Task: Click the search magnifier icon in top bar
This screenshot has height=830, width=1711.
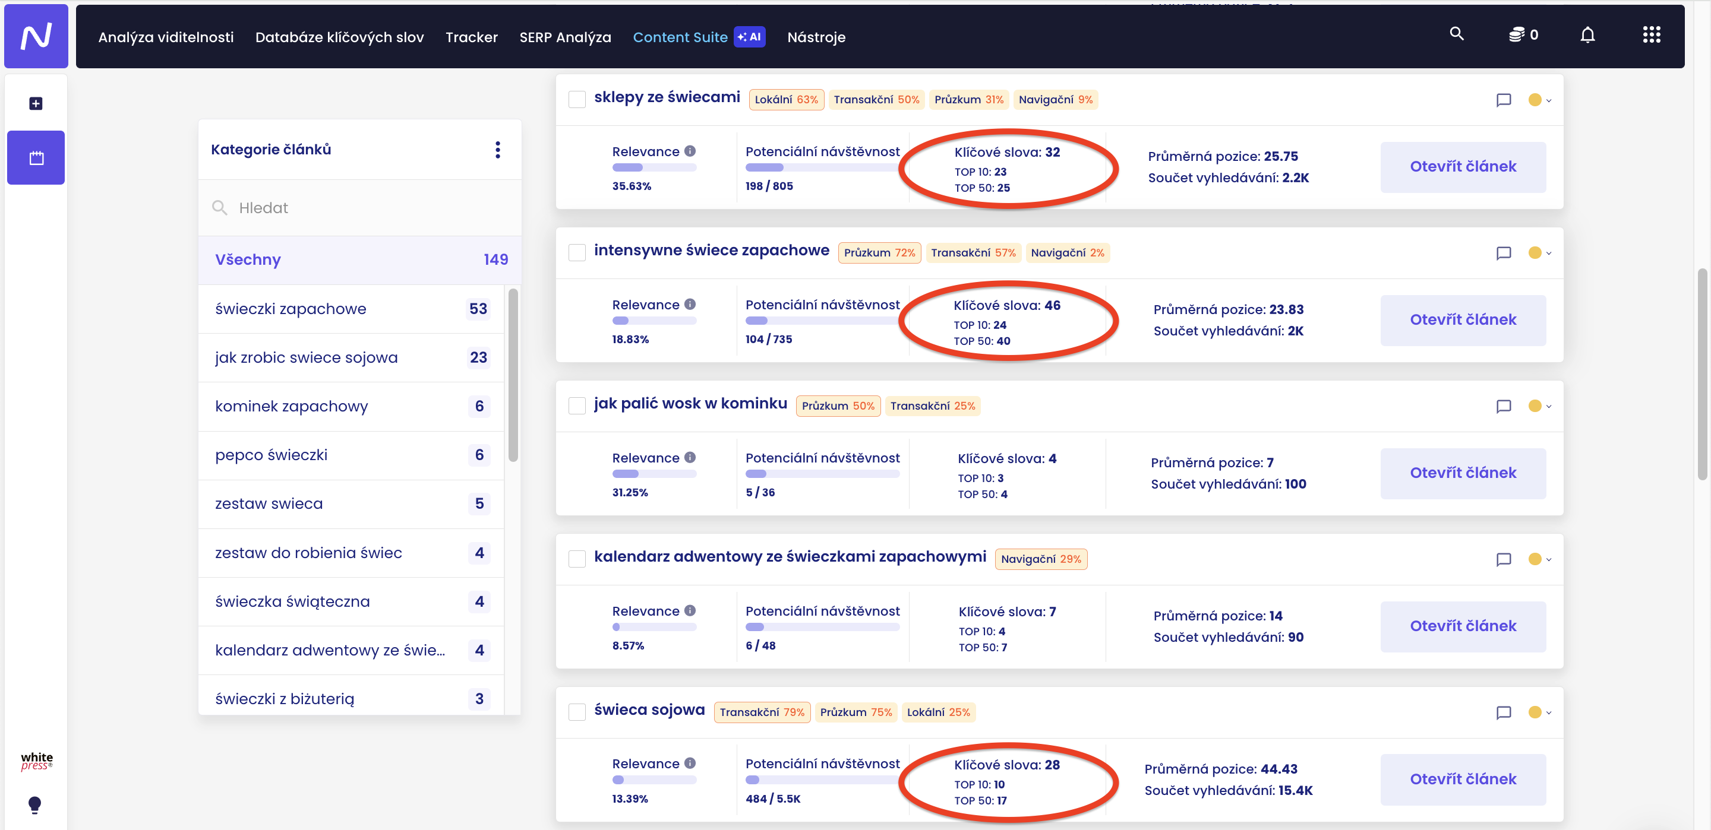Action: [1456, 34]
